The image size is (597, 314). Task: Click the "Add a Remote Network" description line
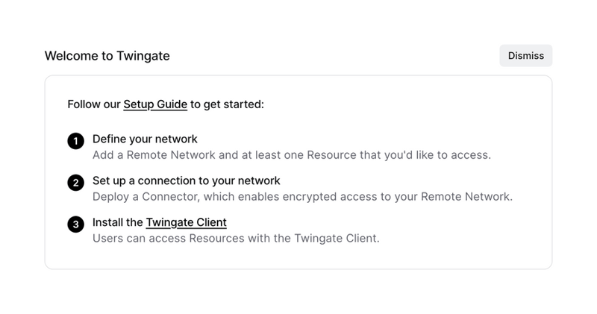[291, 156]
